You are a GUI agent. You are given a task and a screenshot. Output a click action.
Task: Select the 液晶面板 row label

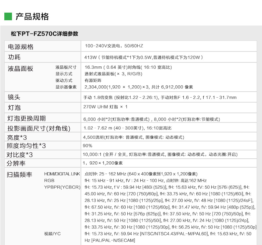click(x=20, y=69)
